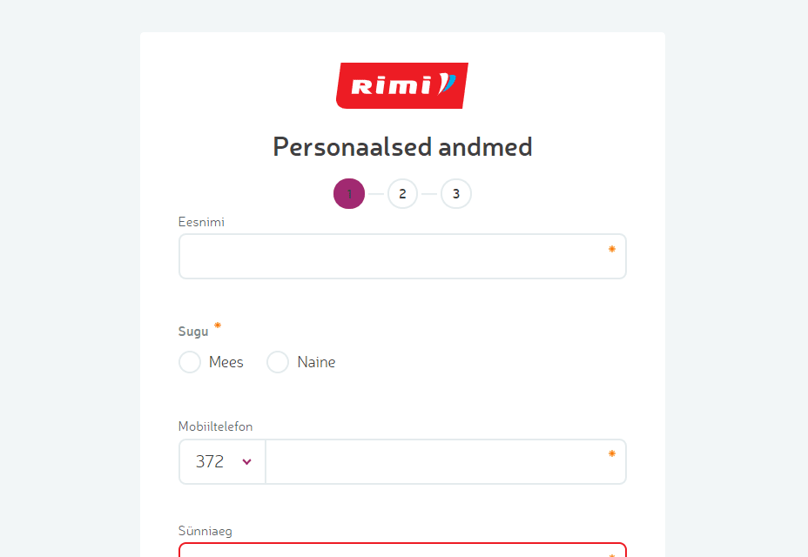Select step 3 circle in progress indicator

tap(456, 193)
